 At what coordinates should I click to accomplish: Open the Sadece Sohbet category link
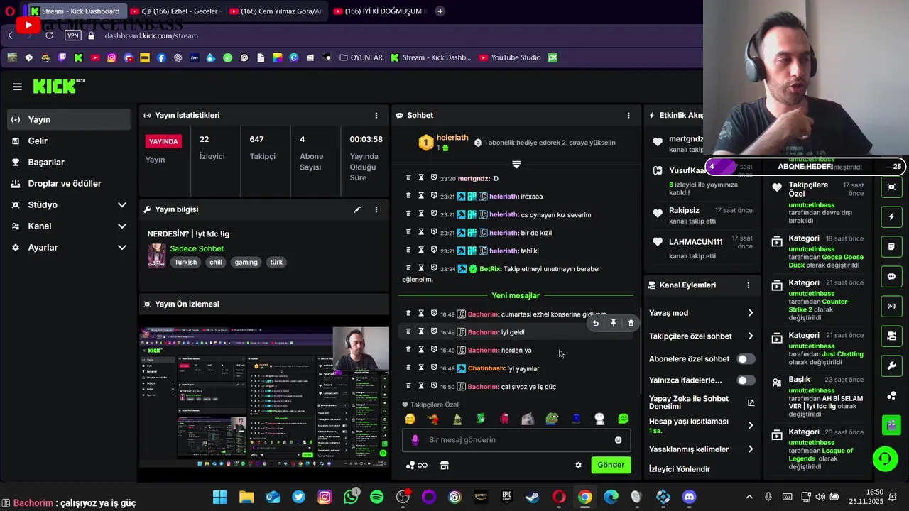(197, 248)
